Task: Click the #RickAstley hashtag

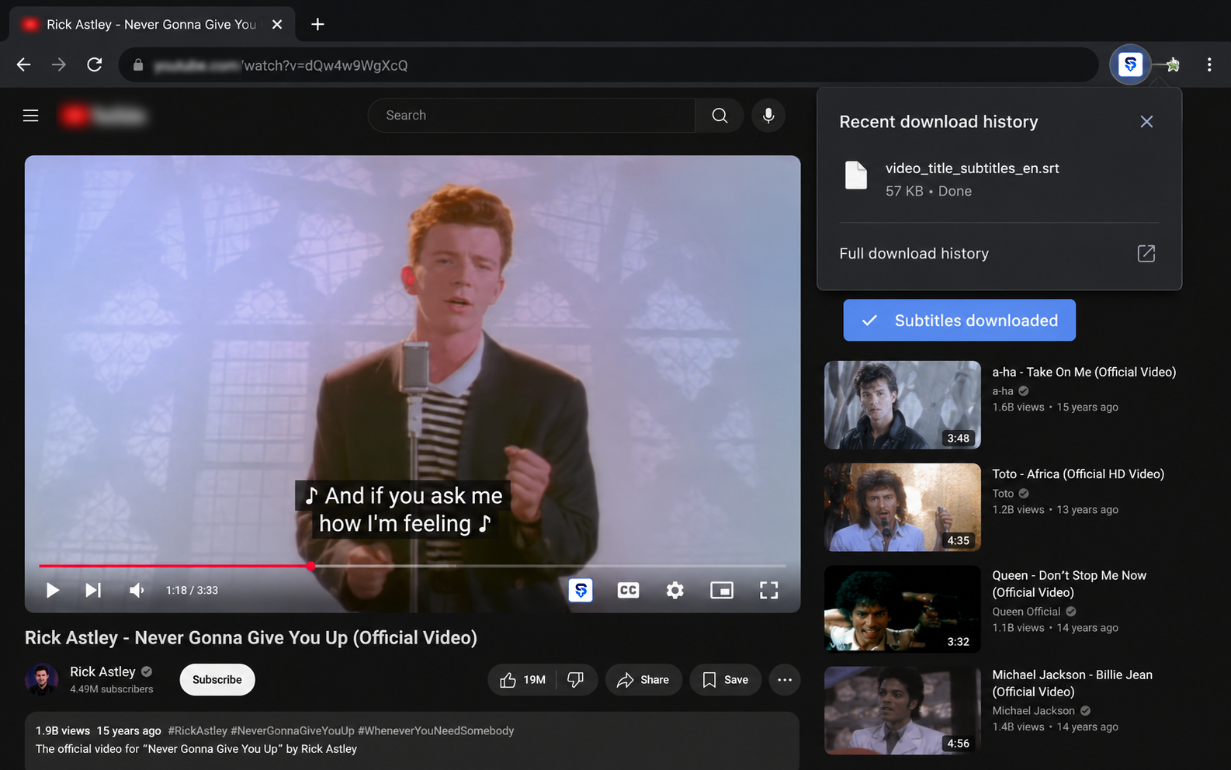Action: tap(198, 731)
